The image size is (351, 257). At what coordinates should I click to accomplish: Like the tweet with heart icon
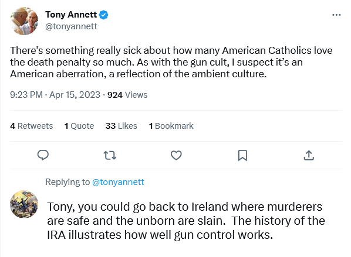pyautogui.click(x=176, y=155)
